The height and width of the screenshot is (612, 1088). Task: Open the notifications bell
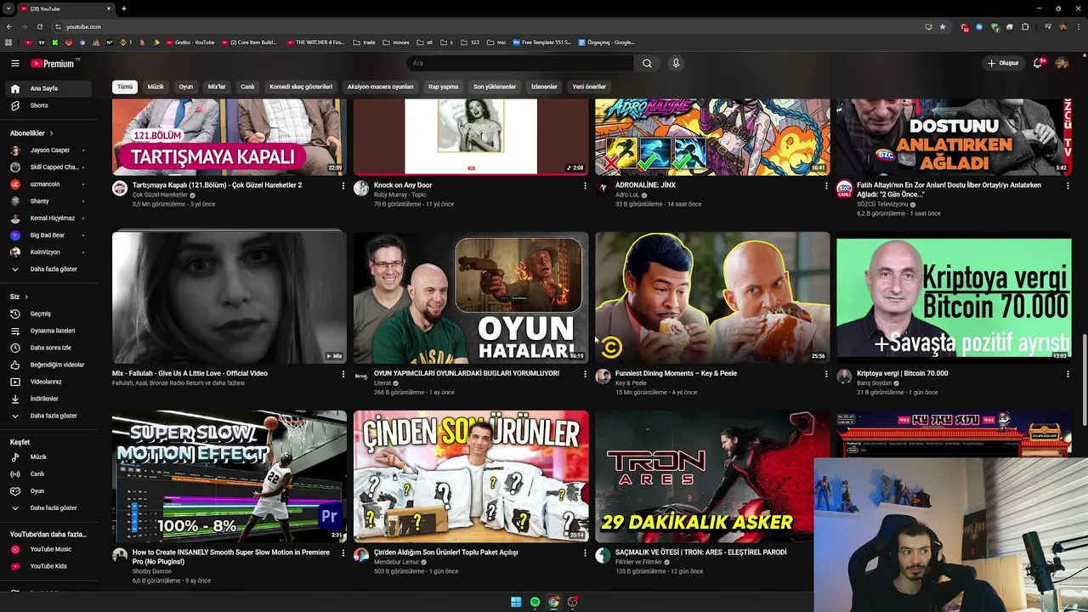[x=1038, y=63]
